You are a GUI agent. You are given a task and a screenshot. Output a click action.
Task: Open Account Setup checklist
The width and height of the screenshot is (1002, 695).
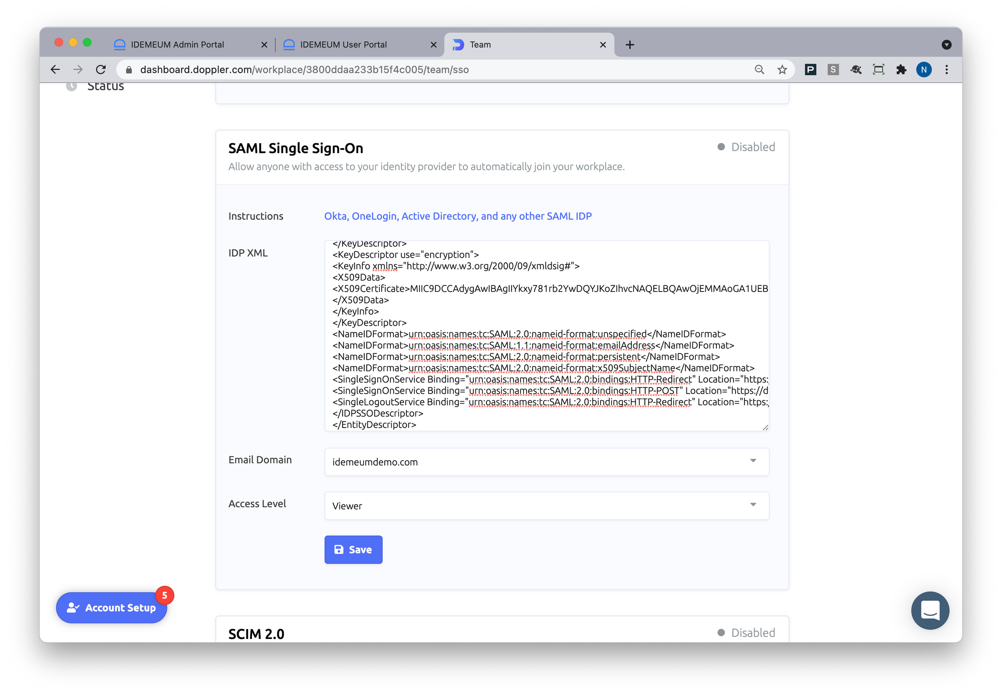pos(111,607)
